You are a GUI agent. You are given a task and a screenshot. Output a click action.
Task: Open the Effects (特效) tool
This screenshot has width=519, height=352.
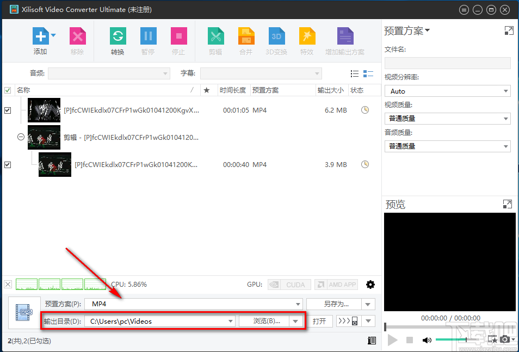tap(307, 36)
